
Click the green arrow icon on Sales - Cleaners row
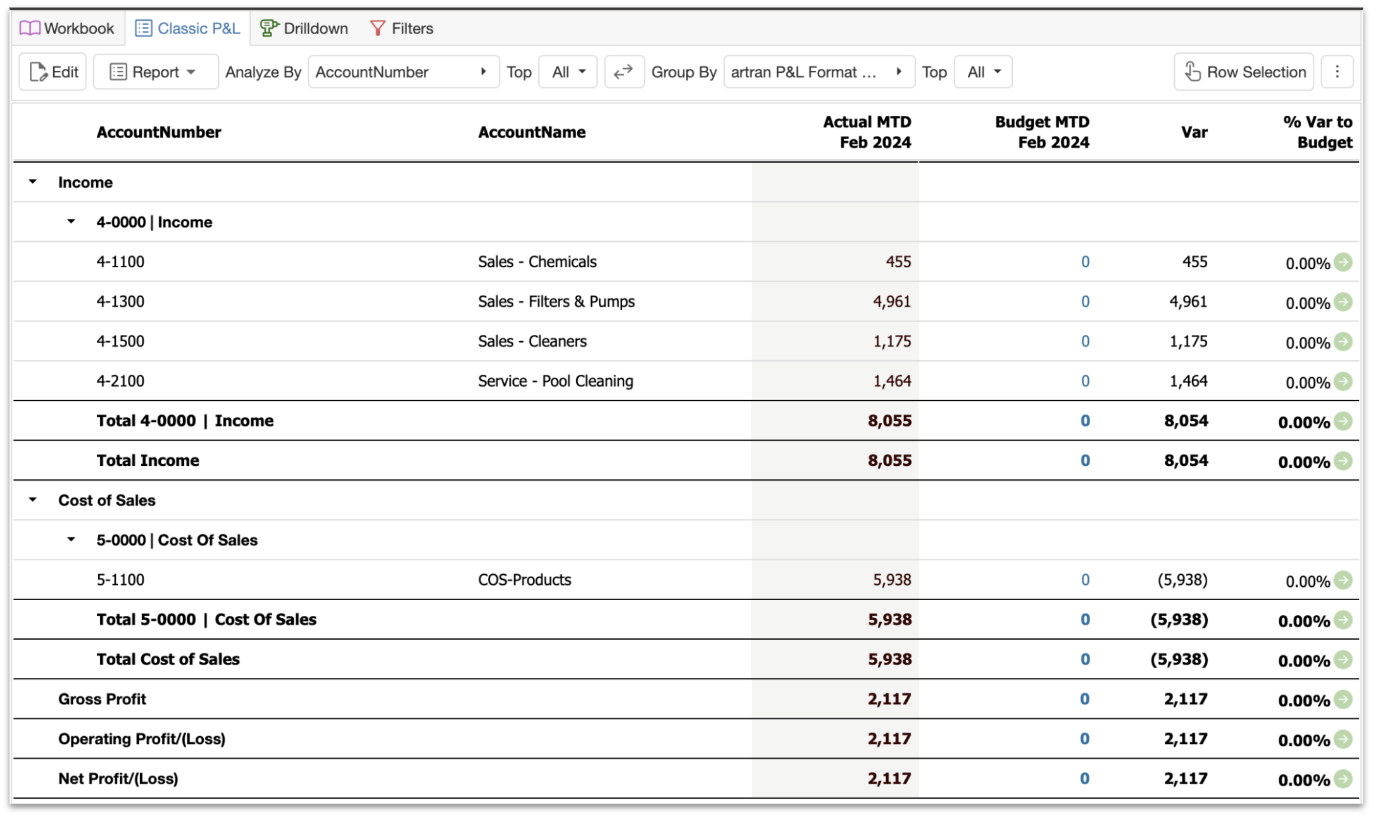1343,341
